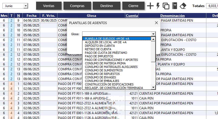The width and height of the screenshot is (218, 119).
Task: Click the 30/06/2025 due date cell
Action: pyautogui.click(x=49, y=21)
